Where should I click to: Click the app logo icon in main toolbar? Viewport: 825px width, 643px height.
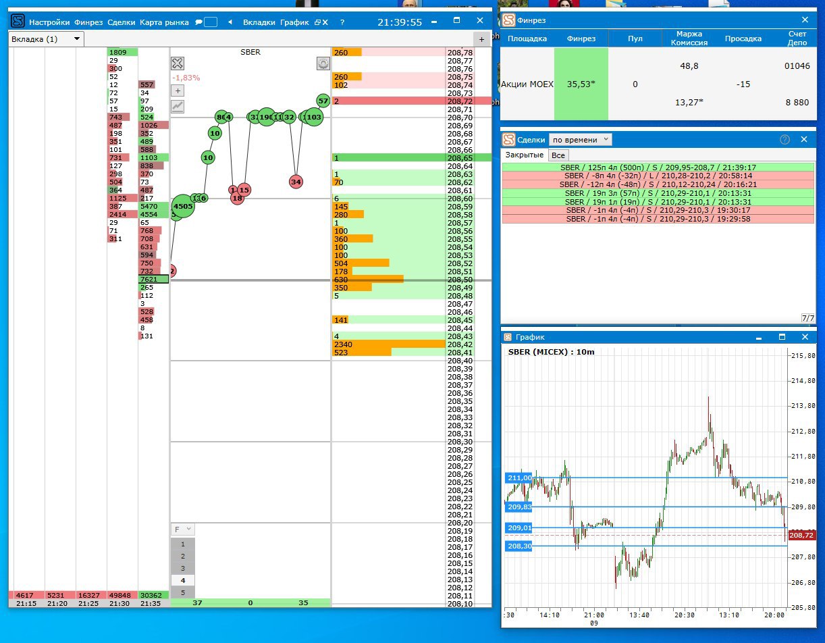click(18, 22)
